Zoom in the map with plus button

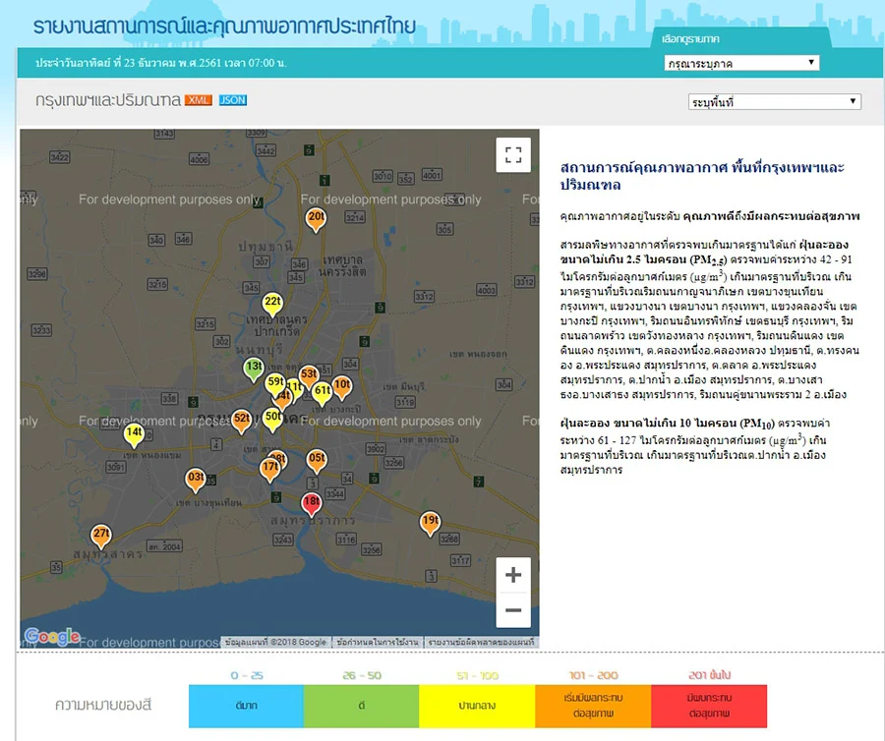(x=513, y=575)
